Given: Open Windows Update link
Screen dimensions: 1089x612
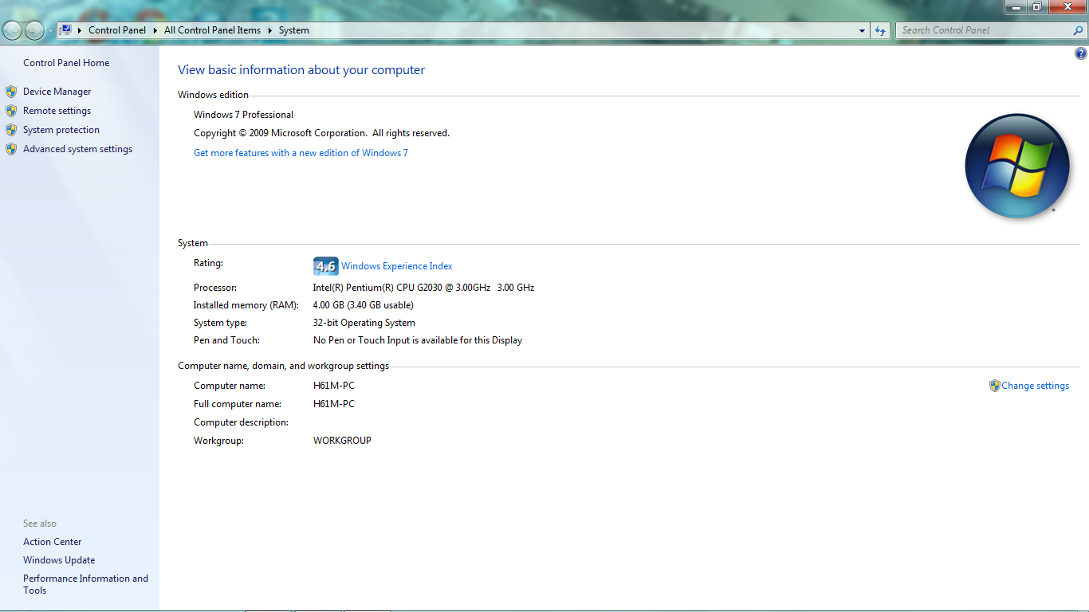Looking at the screenshot, I should coord(59,560).
